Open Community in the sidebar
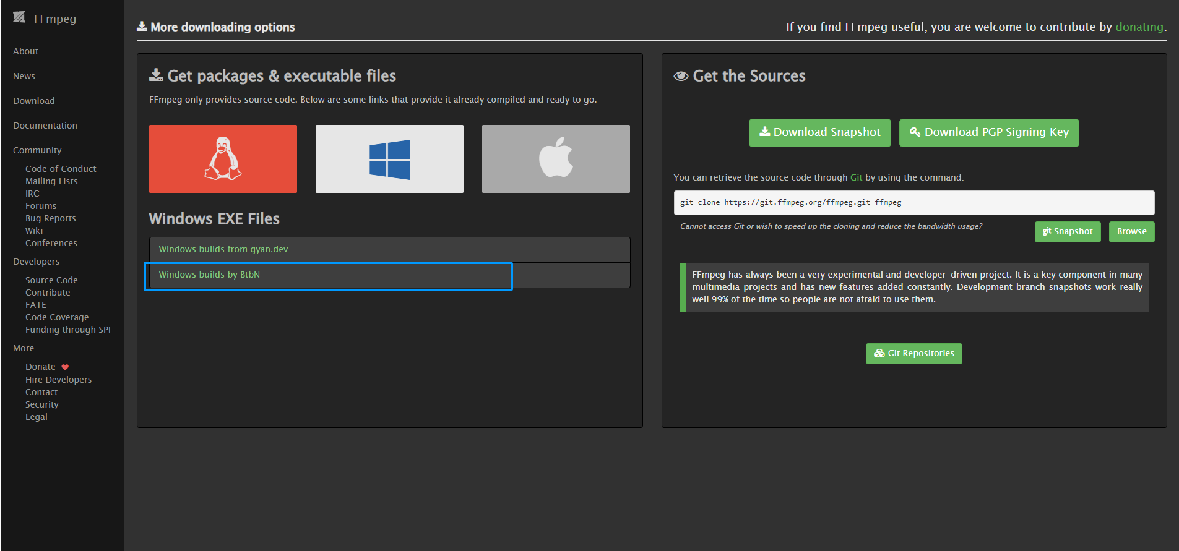 [x=37, y=150]
